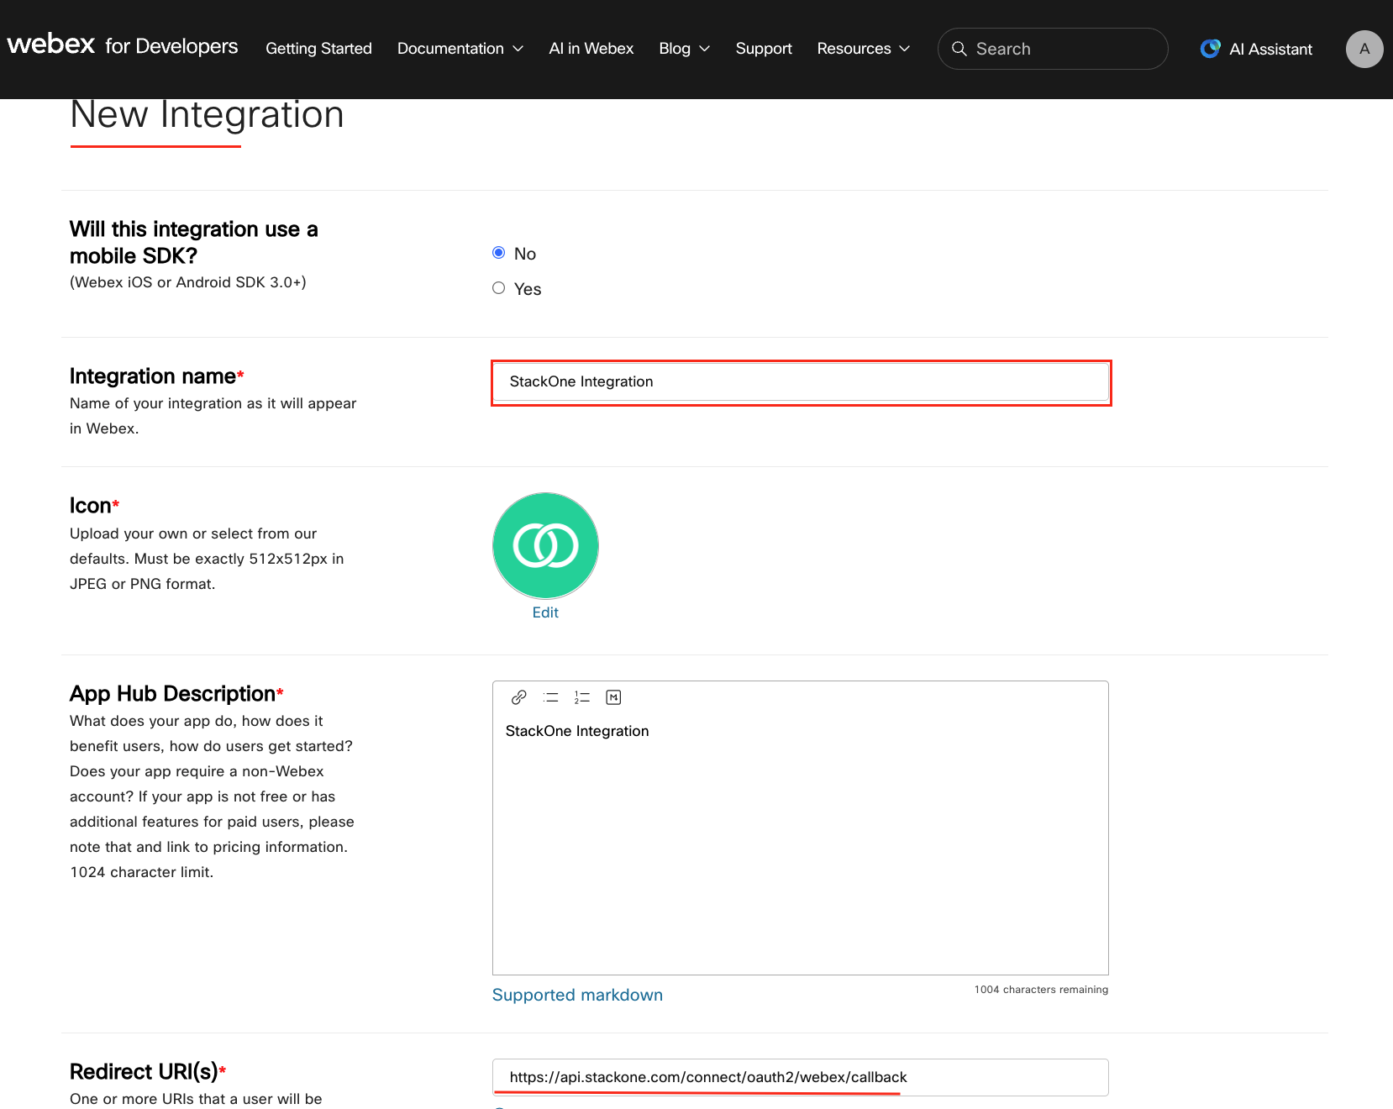Open Support page
Image resolution: width=1393 pixels, height=1109 pixels.
764,49
